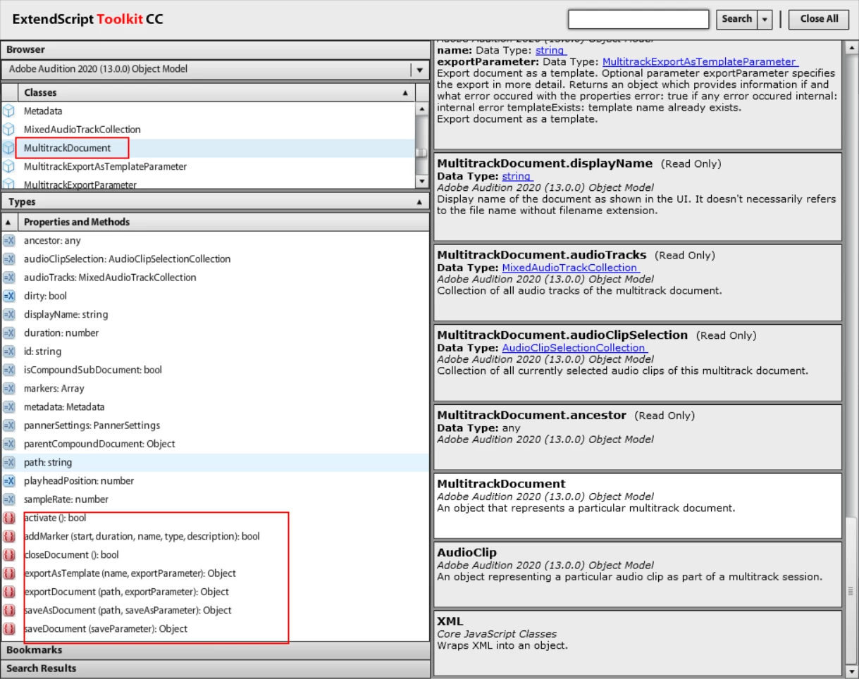The height and width of the screenshot is (679, 859).
Task: Click the property icon beside markers: Array
Action: tap(8, 389)
